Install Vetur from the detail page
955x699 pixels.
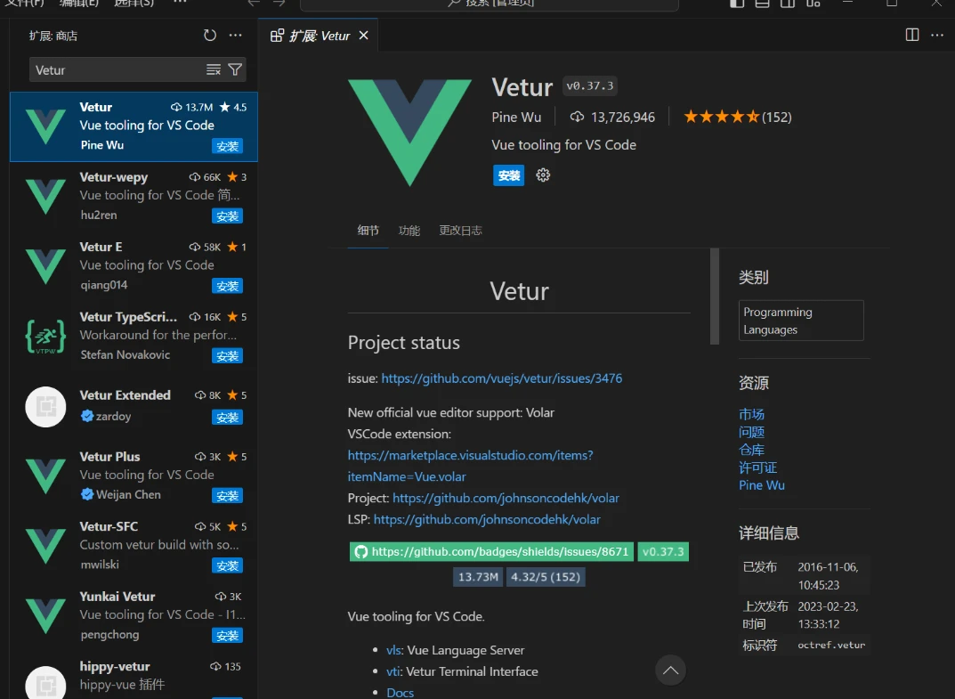pos(508,175)
